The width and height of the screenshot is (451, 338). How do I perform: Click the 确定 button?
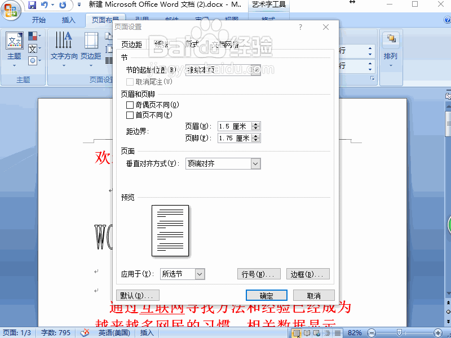(x=267, y=295)
